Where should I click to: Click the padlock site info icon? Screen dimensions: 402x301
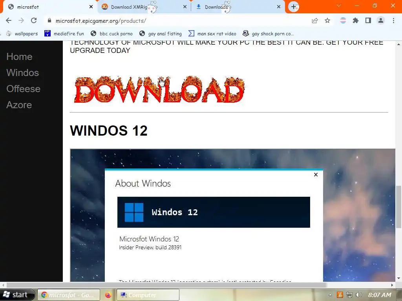49,20
